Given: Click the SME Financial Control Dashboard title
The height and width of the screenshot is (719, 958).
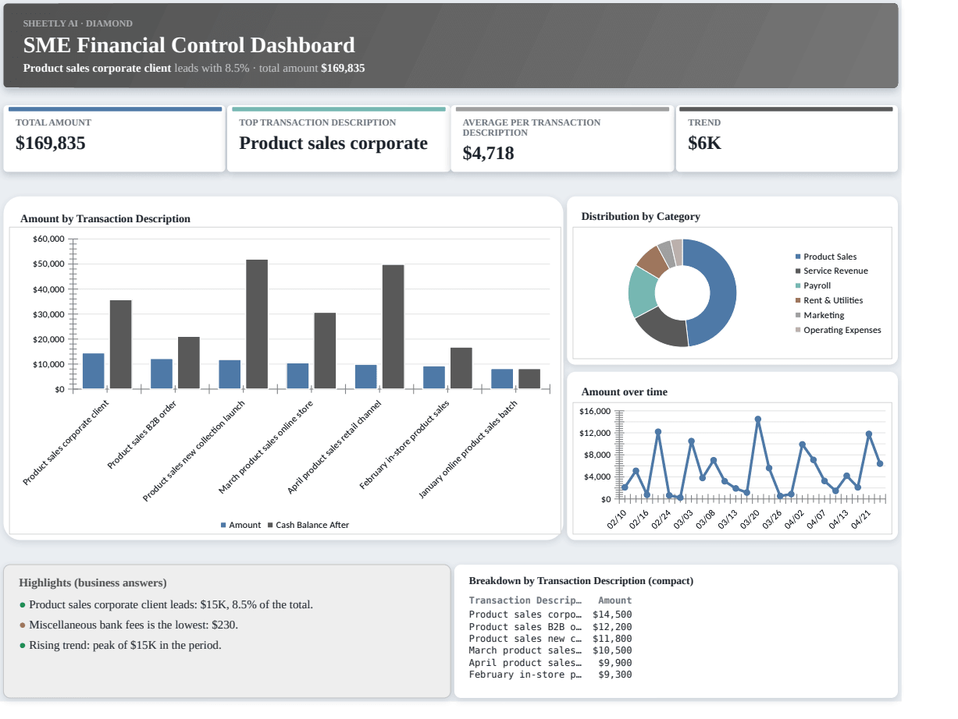Looking at the screenshot, I should pos(189,45).
